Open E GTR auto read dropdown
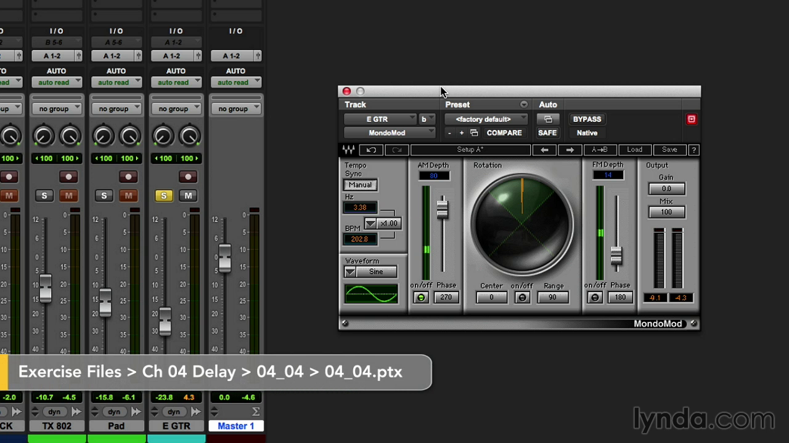 pyautogui.click(x=177, y=82)
